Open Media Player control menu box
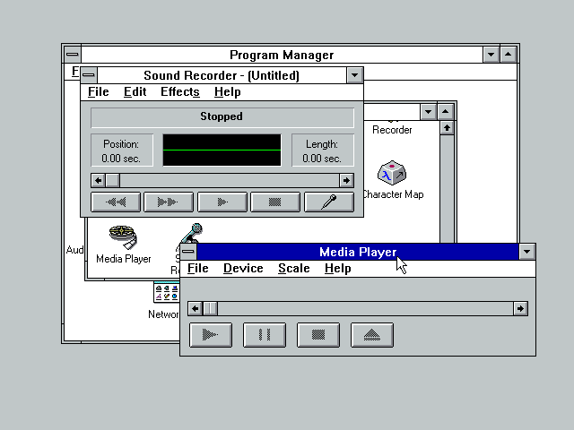The image size is (574, 430). pos(188,252)
